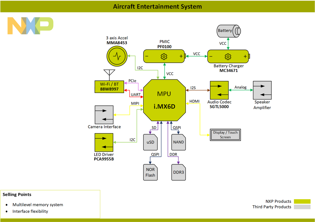Click the SGTL5000 part number label
Viewport: 315px width, 222px height.
219,107
